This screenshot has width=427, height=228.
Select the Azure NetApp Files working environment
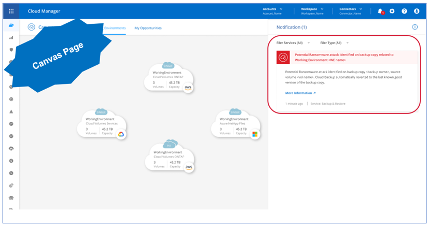[x=236, y=125]
